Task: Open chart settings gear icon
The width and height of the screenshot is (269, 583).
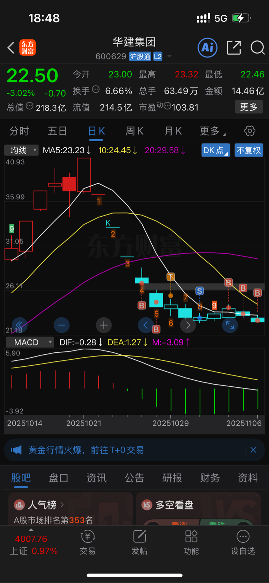Action: coord(250,131)
